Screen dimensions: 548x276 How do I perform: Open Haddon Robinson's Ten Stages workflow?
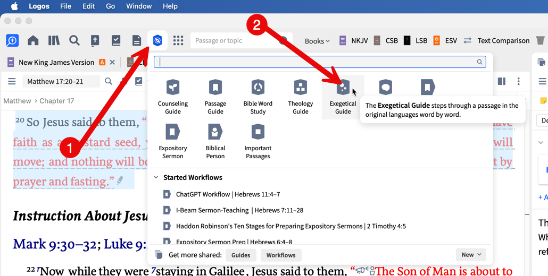point(291,226)
